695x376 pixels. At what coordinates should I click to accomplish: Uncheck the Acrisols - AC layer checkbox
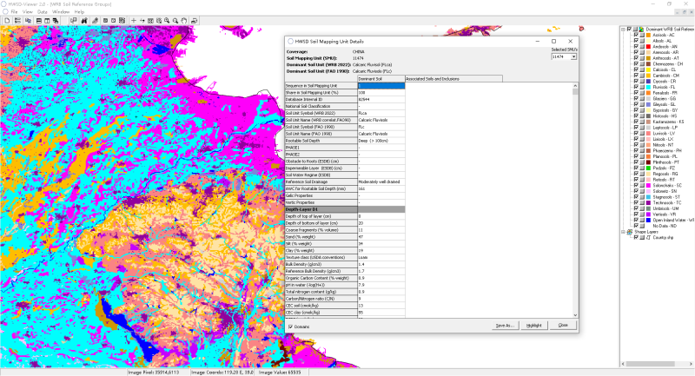(x=637, y=35)
